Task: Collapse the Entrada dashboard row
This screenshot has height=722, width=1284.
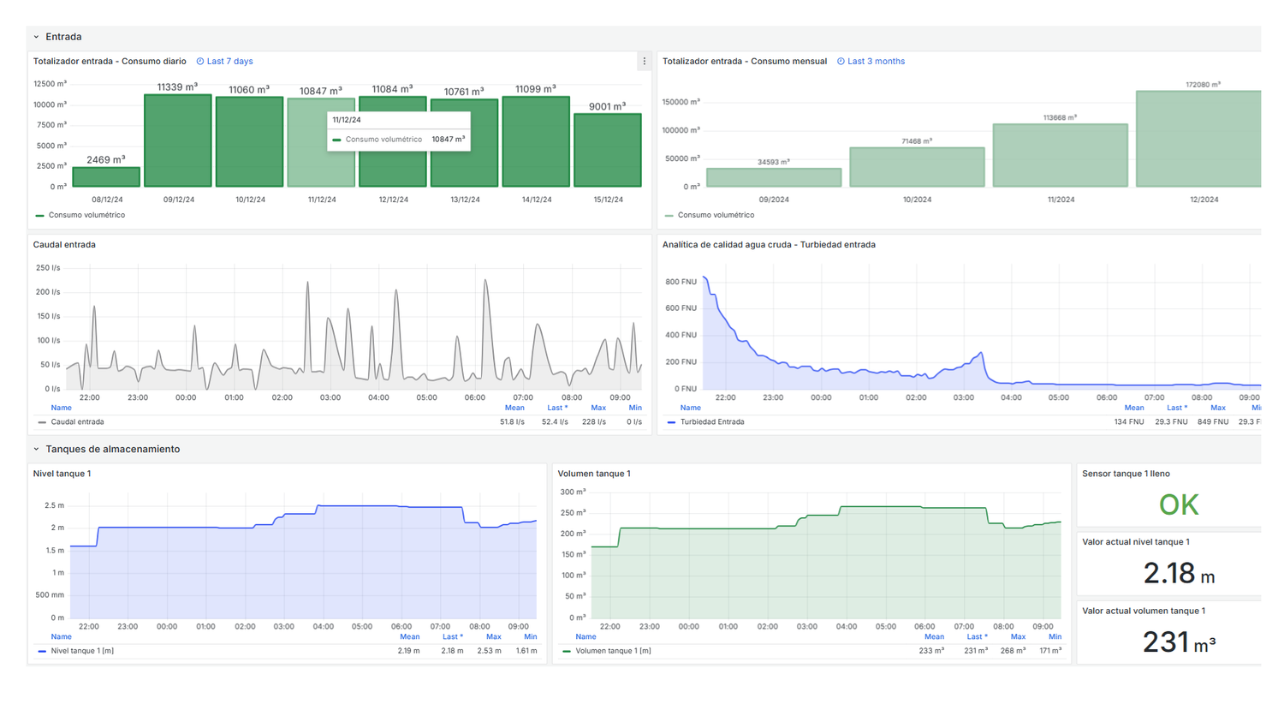Action: click(x=36, y=37)
